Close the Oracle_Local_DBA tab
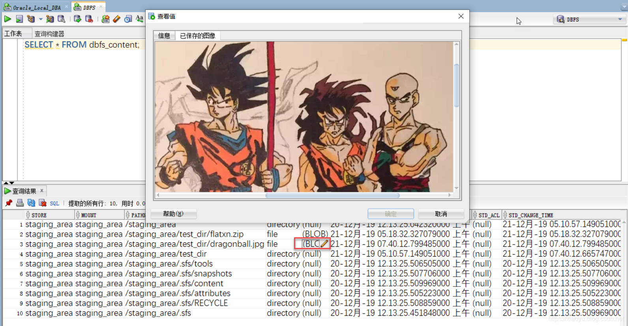This screenshot has height=326, width=628. (x=66, y=7)
